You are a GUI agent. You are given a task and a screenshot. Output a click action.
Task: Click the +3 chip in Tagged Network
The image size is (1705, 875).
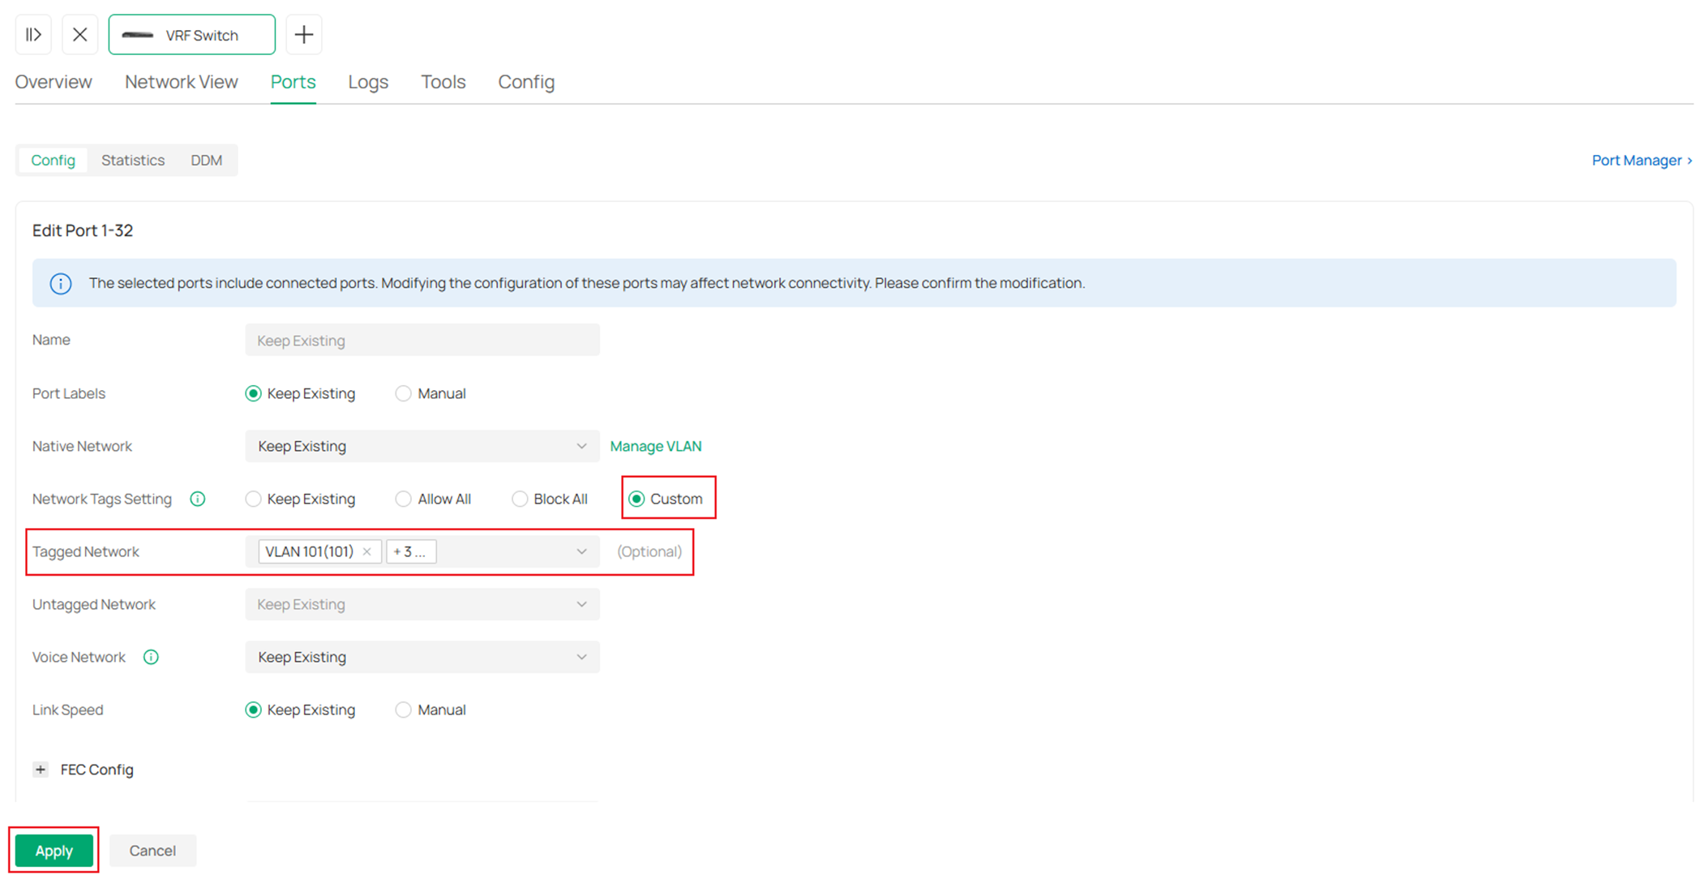click(x=411, y=551)
